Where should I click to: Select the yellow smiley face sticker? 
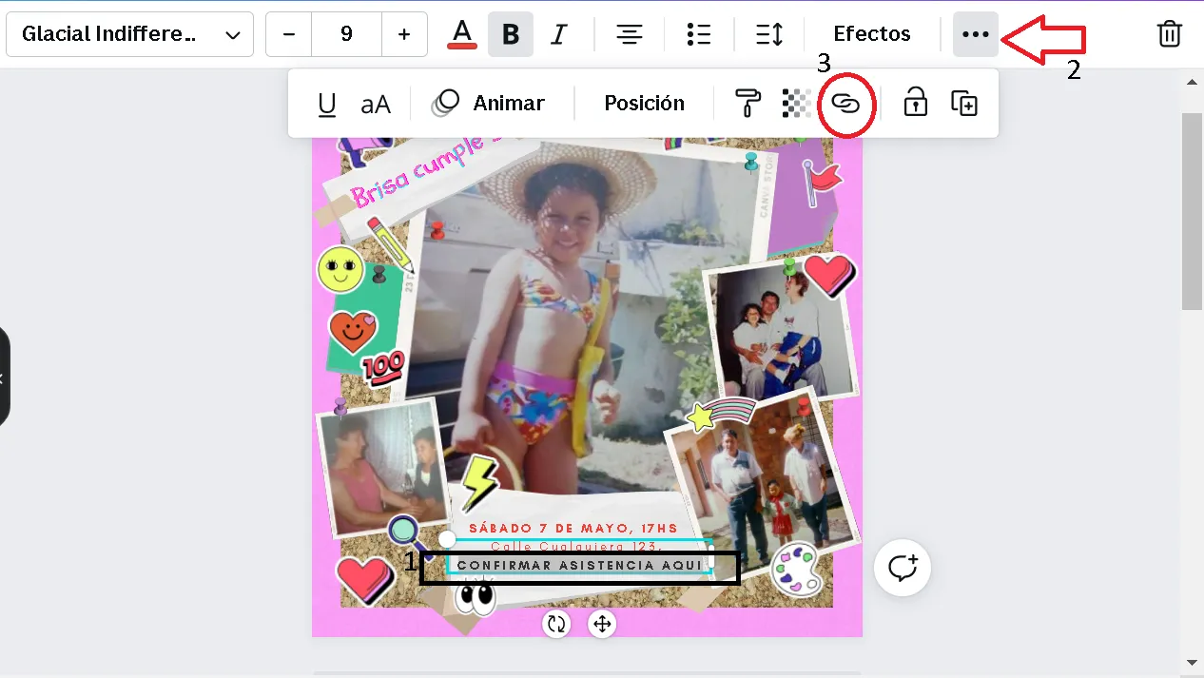click(340, 269)
